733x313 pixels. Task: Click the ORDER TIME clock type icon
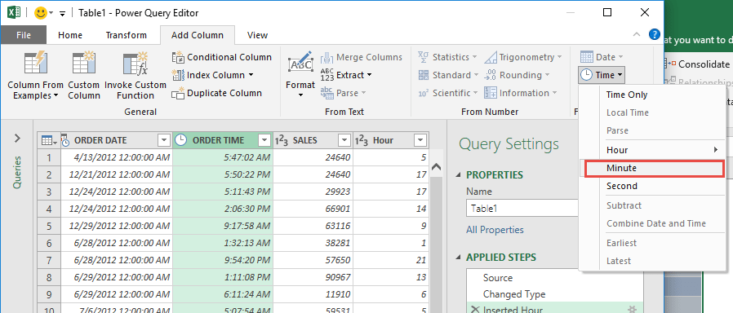click(x=180, y=140)
